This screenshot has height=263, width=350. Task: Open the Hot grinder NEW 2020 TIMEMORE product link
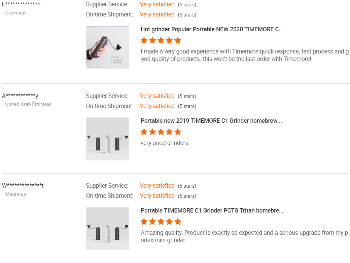211,29
